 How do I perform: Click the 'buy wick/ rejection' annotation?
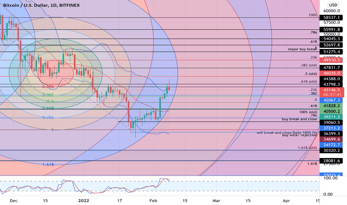[299, 135]
